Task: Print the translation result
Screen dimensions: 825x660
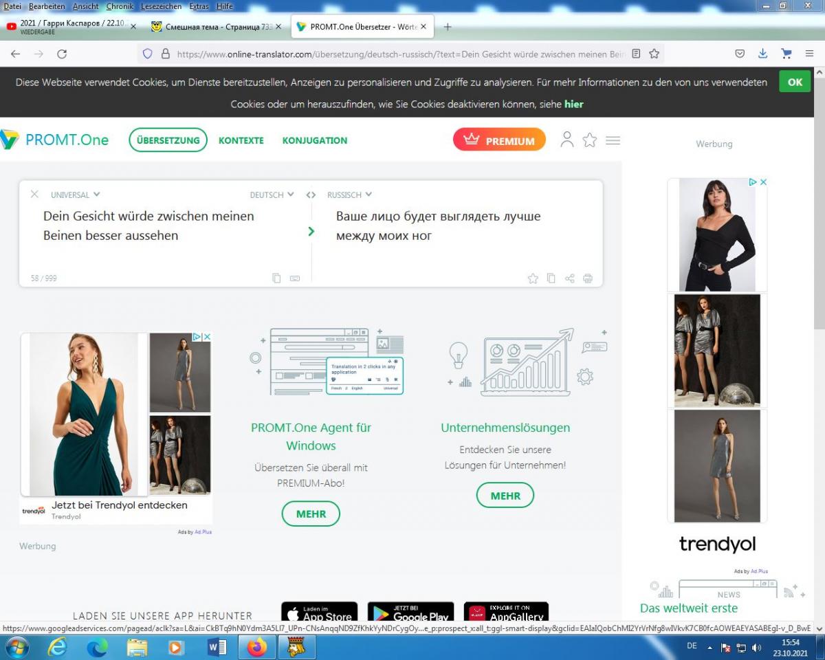Action: click(x=588, y=278)
